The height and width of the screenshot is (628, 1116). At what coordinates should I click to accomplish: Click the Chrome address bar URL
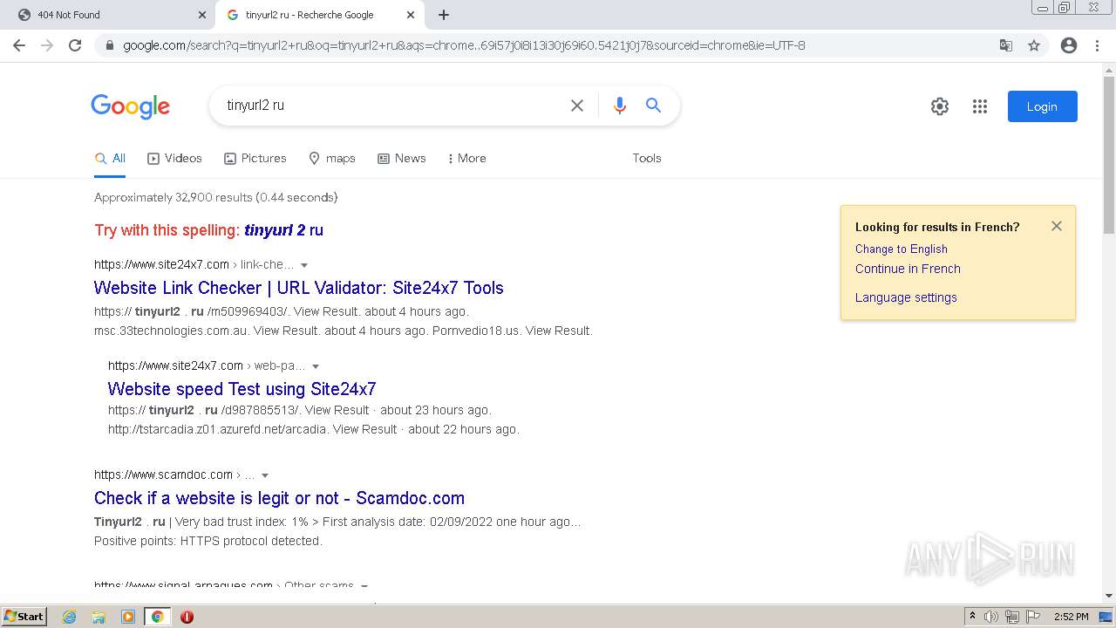click(x=464, y=45)
